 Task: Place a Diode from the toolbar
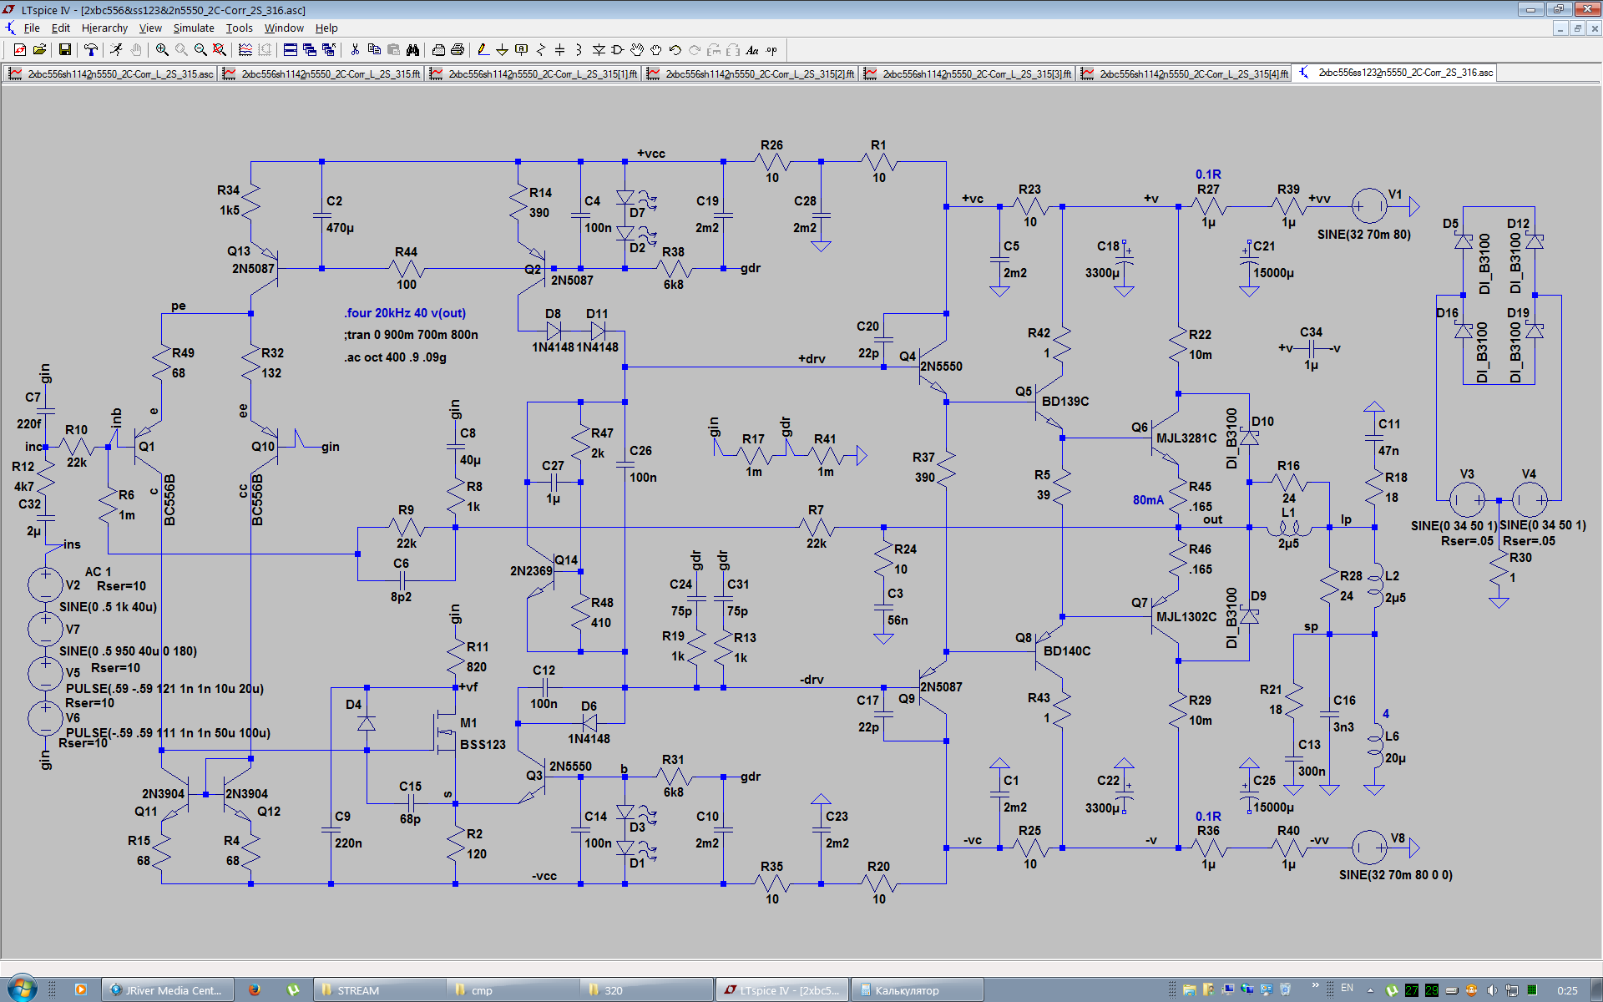599,50
